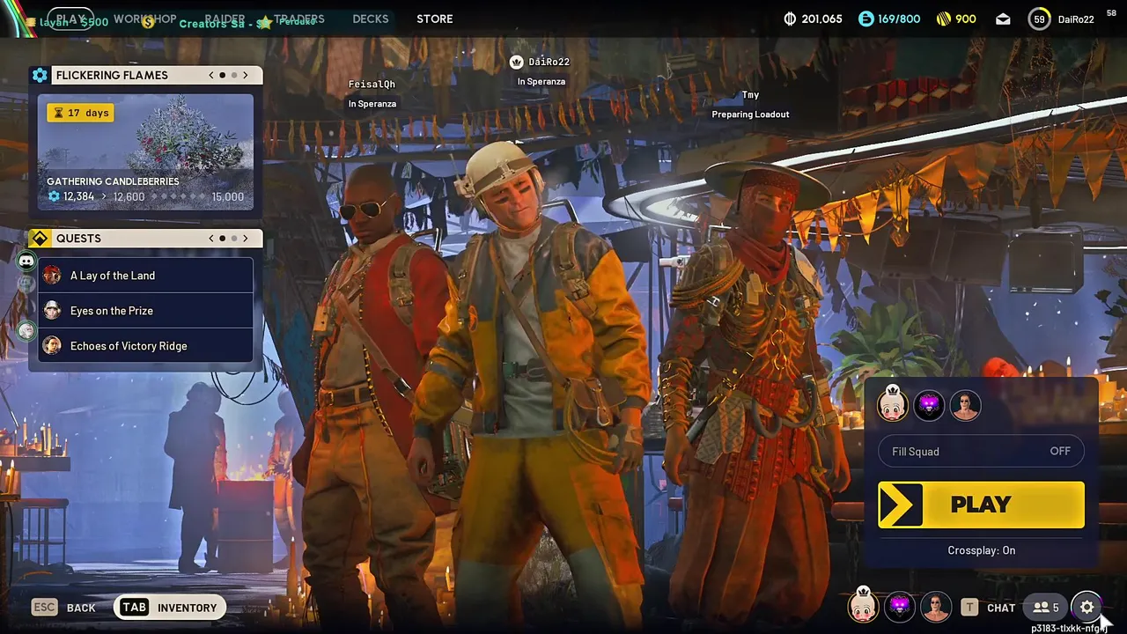Click the sunglasses avatar in bottom bar
This screenshot has height=634, width=1127.
pos(935,606)
